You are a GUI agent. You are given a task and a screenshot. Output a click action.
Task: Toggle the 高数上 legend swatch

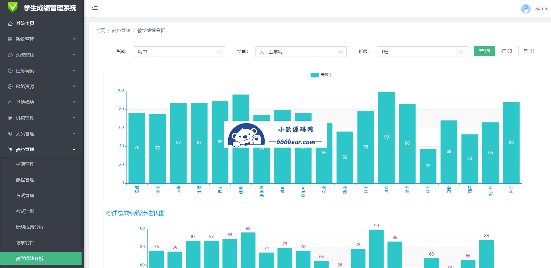[315, 75]
